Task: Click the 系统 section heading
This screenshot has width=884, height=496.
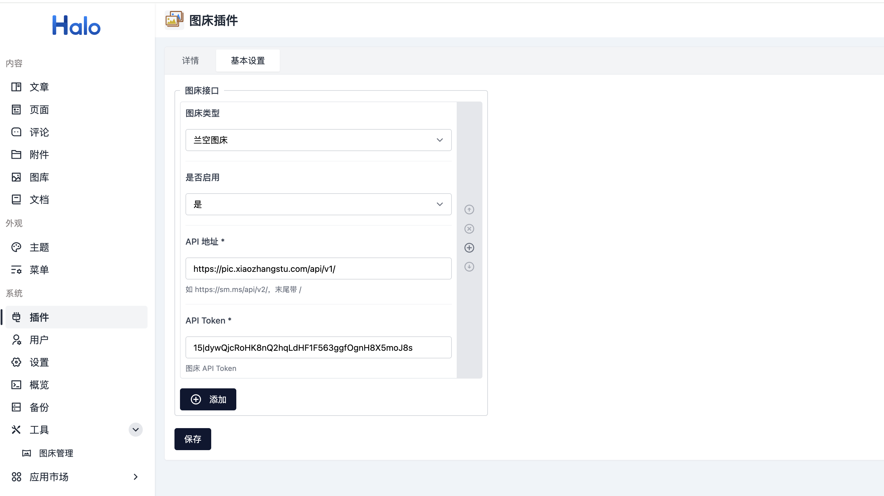Action: [14, 294]
